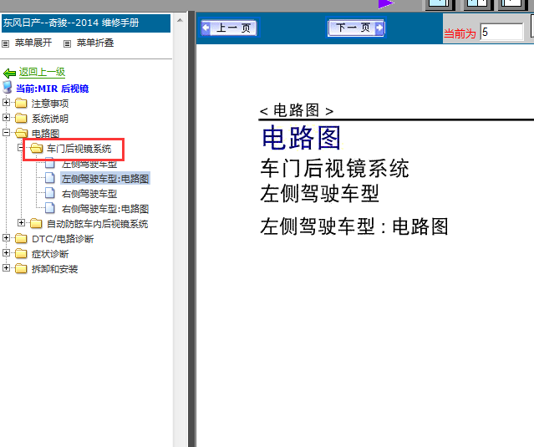Click the folder icon of 拆卸和安装

(21, 268)
